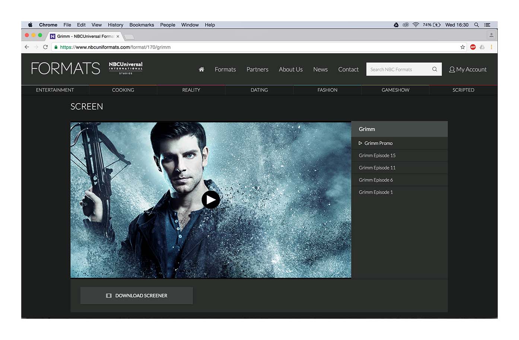
Task: Select the FASHION category tab
Action: coord(327,90)
